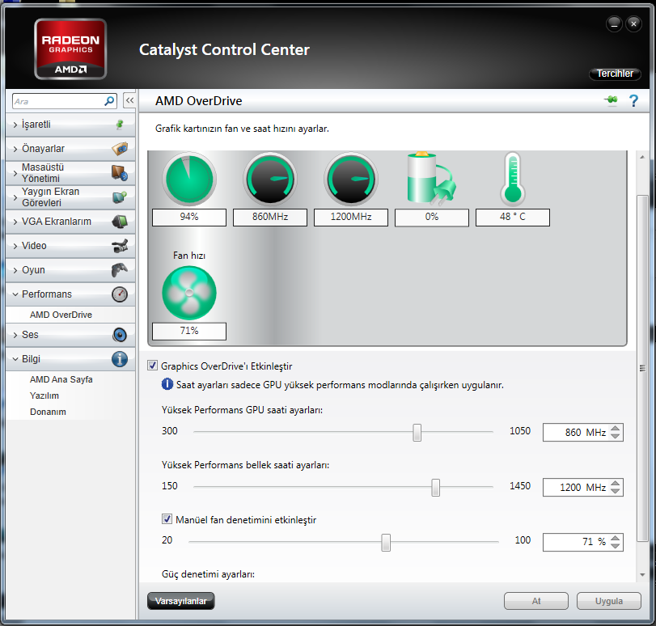Expand the İşaretli section

(15, 125)
